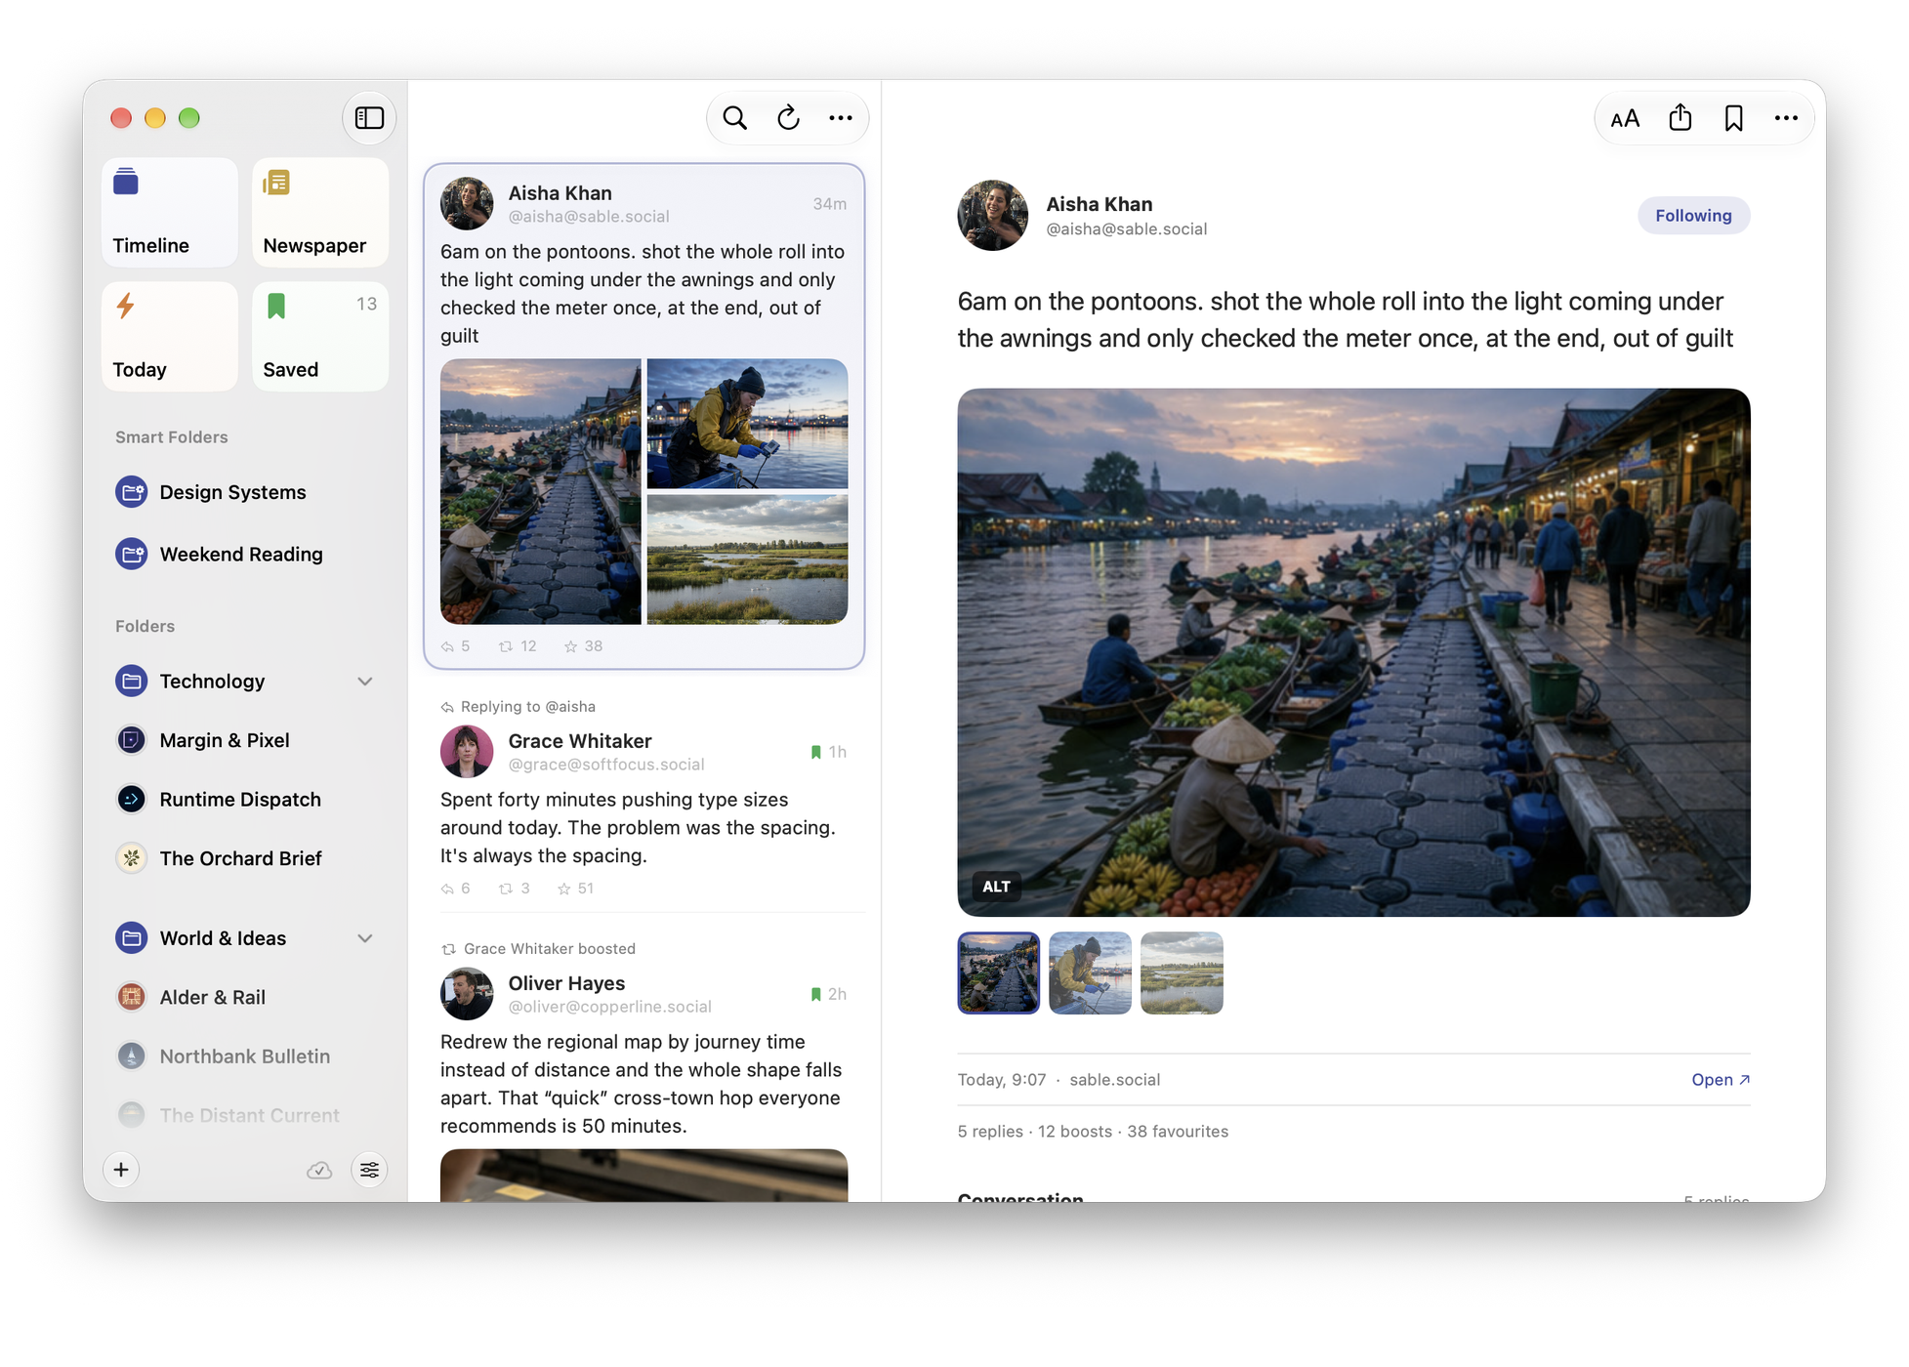Boost Aisha Khan's post in the list
The image size is (1909, 1367).
pos(506,646)
